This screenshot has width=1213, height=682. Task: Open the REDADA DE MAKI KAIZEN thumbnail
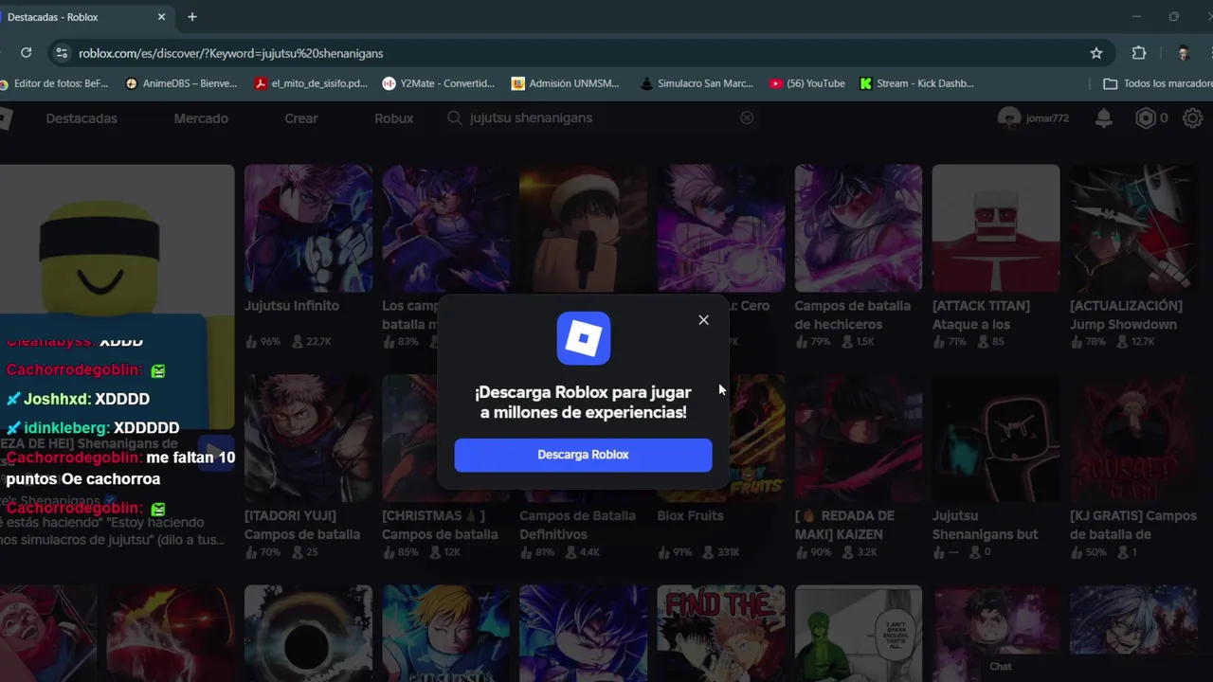pos(859,439)
